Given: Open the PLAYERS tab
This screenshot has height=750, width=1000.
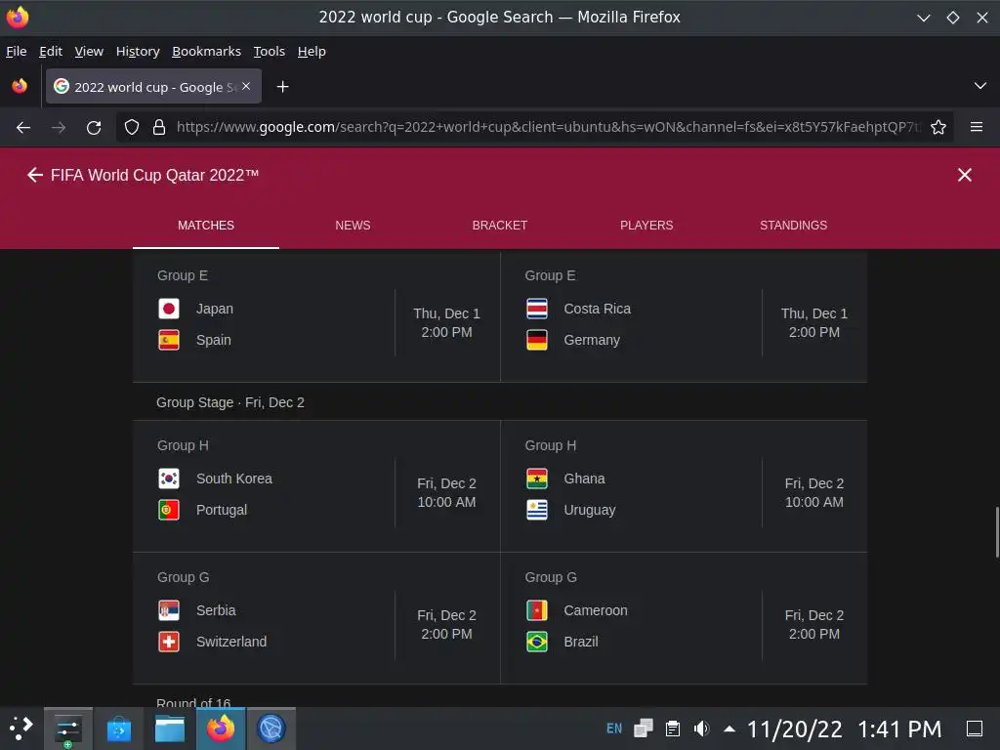Looking at the screenshot, I should pyautogui.click(x=646, y=226).
